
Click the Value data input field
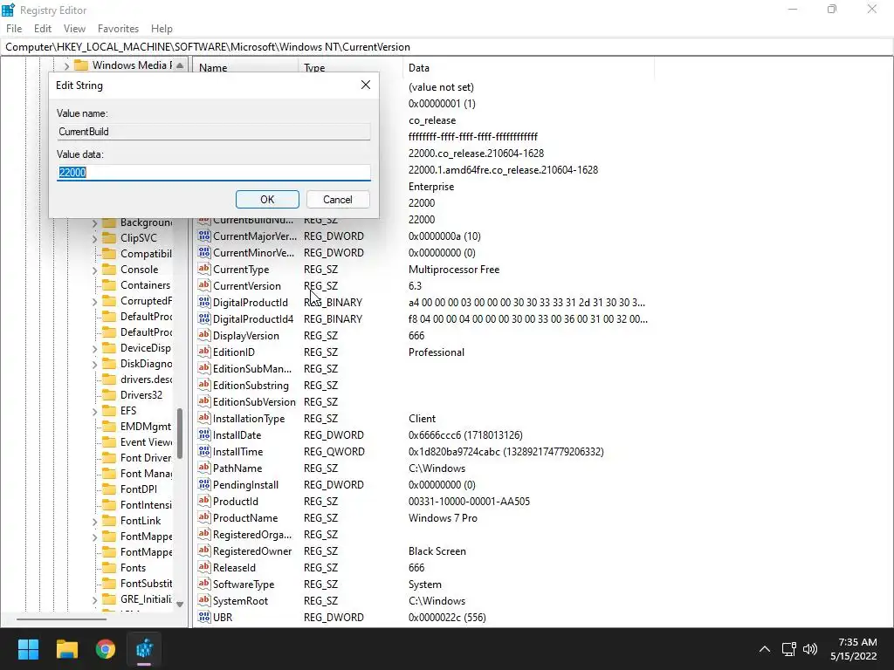click(x=214, y=172)
